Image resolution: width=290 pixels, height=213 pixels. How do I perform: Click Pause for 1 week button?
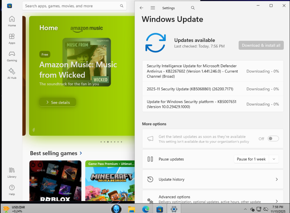click(x=251, y=159)
